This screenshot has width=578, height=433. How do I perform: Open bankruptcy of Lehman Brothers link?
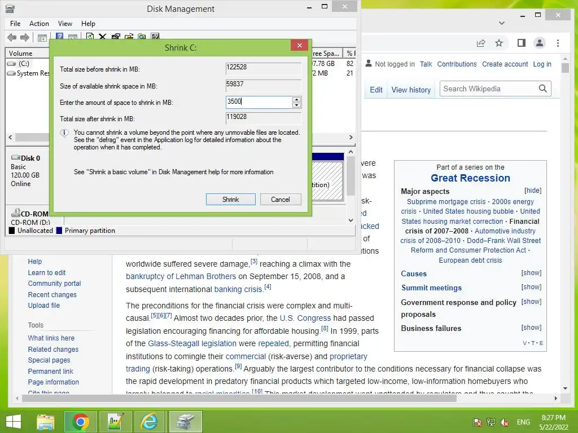[x=181, y=276]
